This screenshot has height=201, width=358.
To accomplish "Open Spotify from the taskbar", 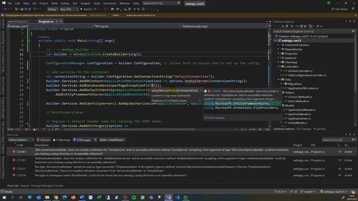I will tap(134, 197).
